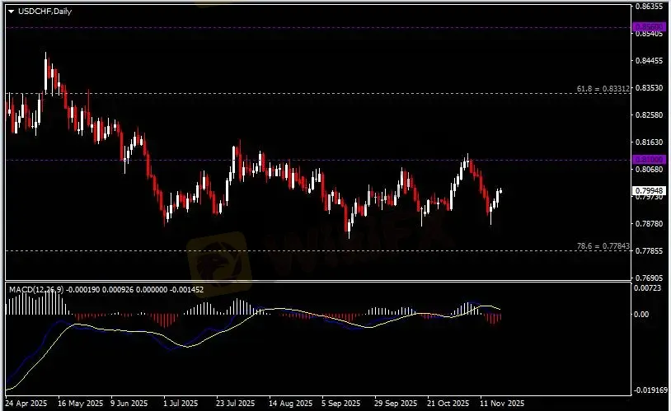Click the latest candlestick on the chart
The height and width of the screenshot is (411, 671).
pos(500,191)
